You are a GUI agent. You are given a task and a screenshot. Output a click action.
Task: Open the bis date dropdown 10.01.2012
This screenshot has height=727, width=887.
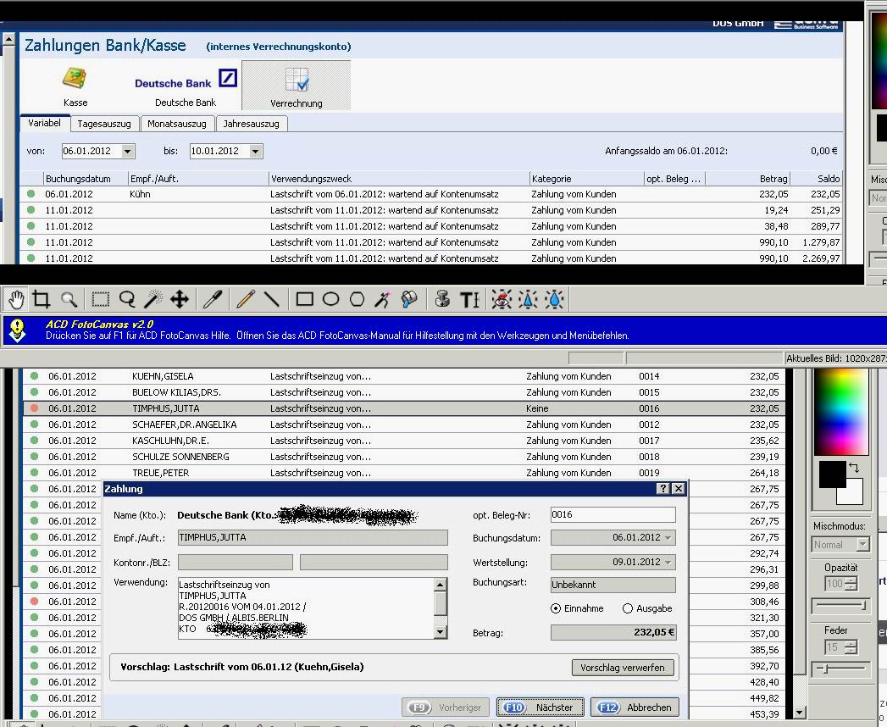coord(256,151)
